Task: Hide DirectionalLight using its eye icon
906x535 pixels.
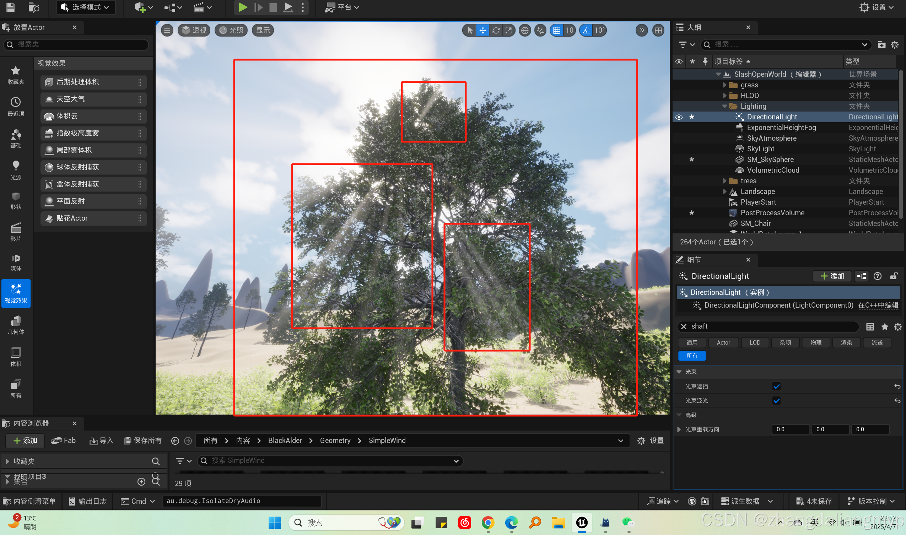Action: pos(679,117)
